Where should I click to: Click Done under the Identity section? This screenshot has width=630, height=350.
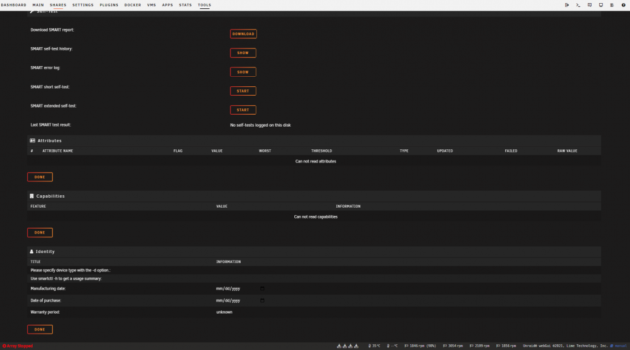tap(40, 329)
